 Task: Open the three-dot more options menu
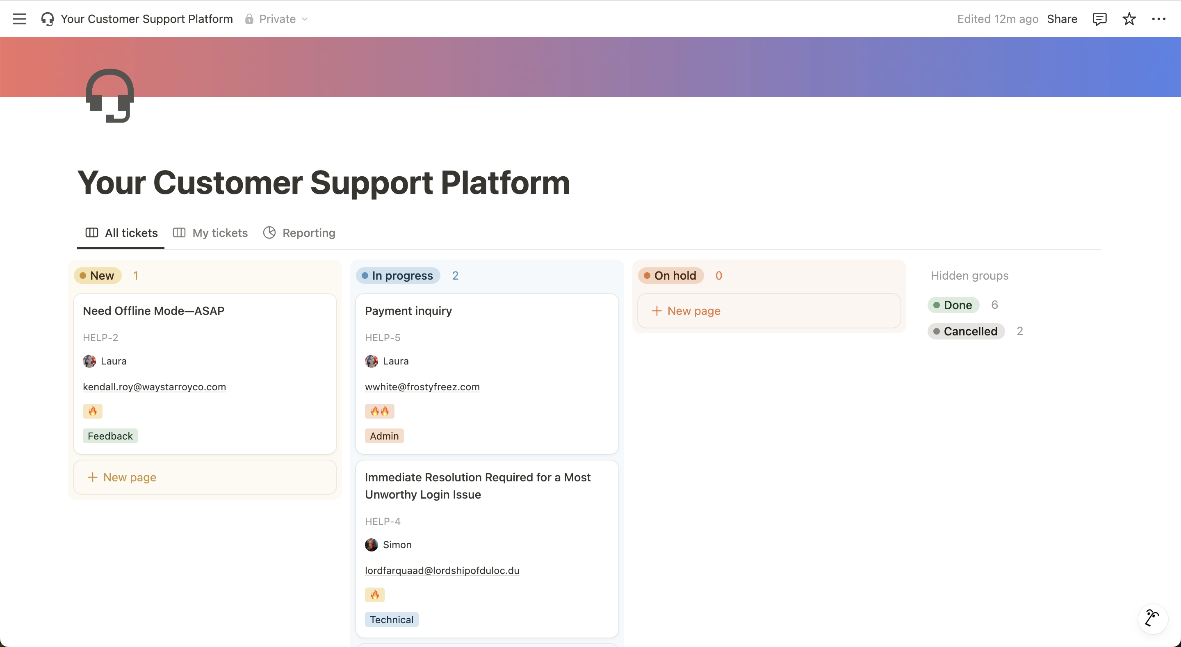[1158, 19]
